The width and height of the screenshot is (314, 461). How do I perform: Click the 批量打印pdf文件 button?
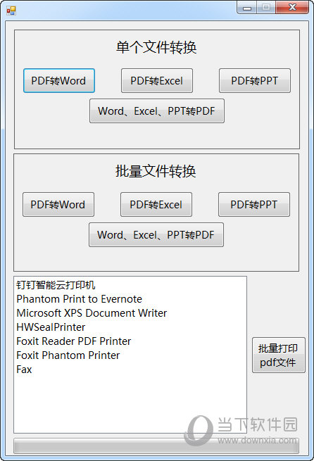[x=278, y=355]
